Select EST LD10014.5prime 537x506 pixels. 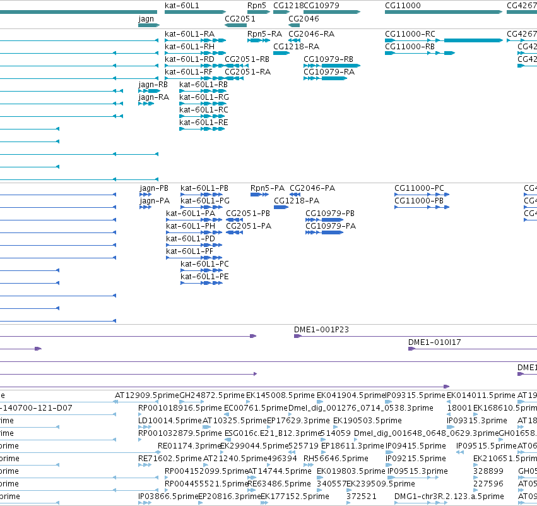point(170,421)
